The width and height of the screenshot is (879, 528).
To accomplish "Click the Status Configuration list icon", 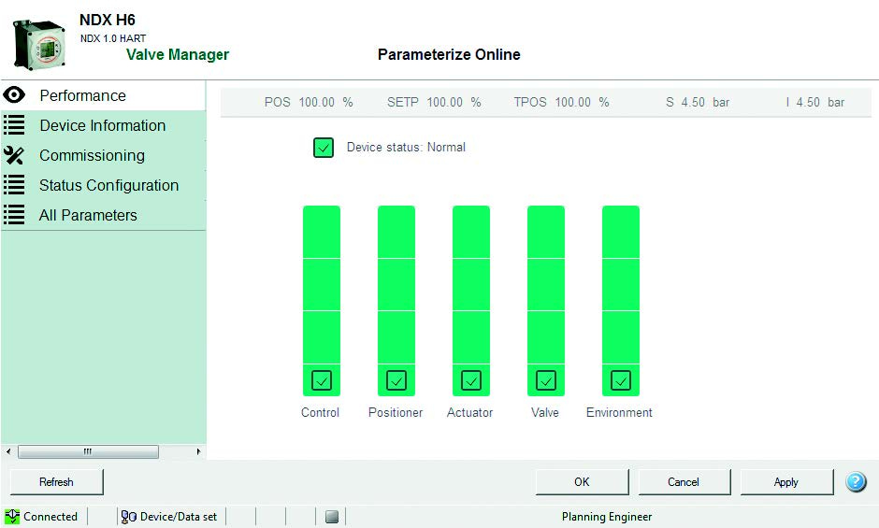I will click(x=14, y=185).
